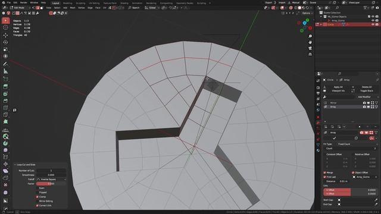
Task: Choose the Annotate tool
Action: coord(5,64)
